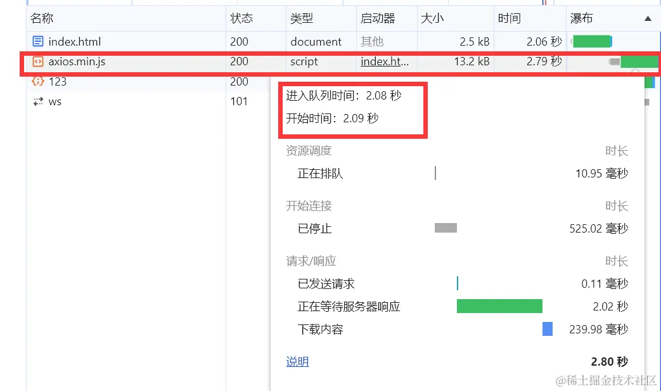
Task: Sort by the 时间 column header
Action: (x=510, y=18)
